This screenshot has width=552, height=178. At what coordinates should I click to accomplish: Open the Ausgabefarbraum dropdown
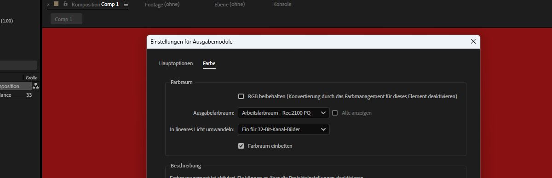point(283,113)
